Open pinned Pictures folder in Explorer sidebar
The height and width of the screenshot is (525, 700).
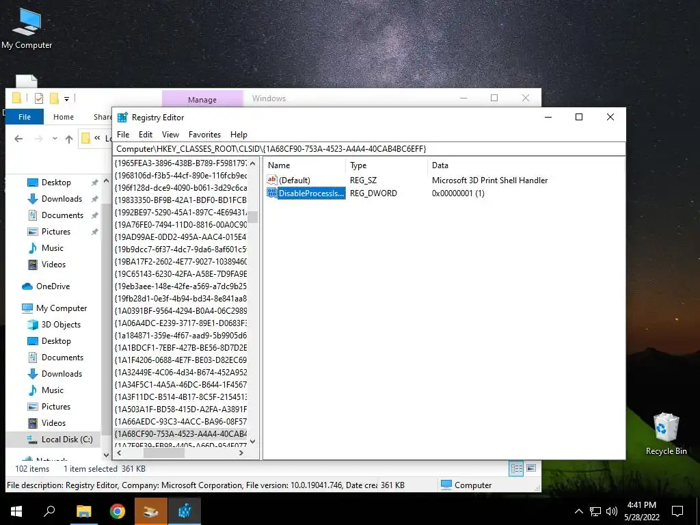click(x=55, y=232)
